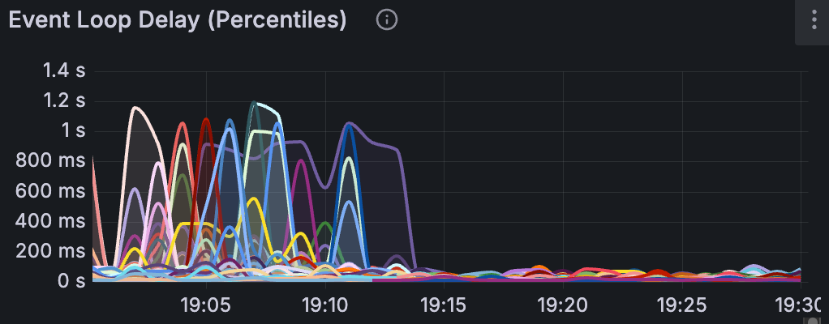
Task: Click the 19:20 time axis label
Action: pos(564,305)
